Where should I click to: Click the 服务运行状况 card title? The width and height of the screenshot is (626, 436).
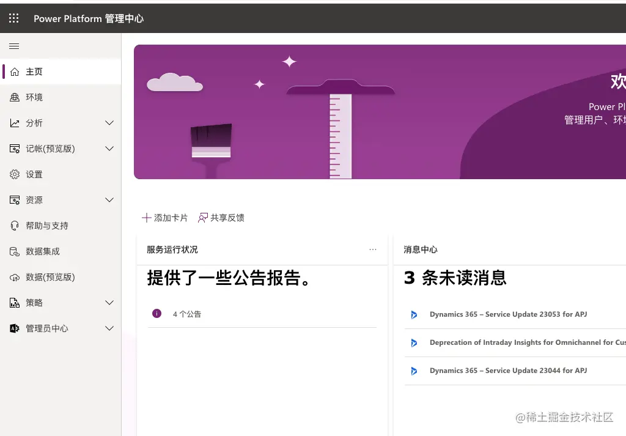172,249
